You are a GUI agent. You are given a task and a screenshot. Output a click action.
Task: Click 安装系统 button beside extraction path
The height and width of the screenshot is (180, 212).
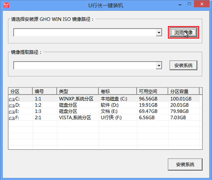point(183,65)
